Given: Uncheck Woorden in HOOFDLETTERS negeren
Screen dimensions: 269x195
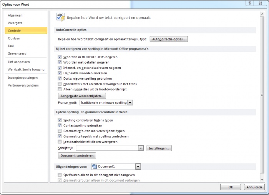Looking at the screenshot, I should pos(60,57).
